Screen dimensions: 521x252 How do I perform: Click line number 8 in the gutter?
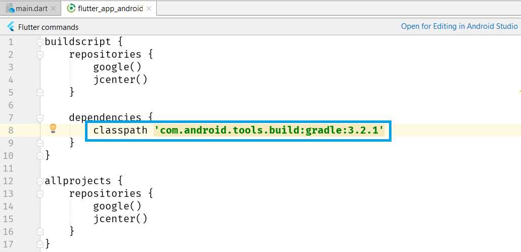click(11, 131)
